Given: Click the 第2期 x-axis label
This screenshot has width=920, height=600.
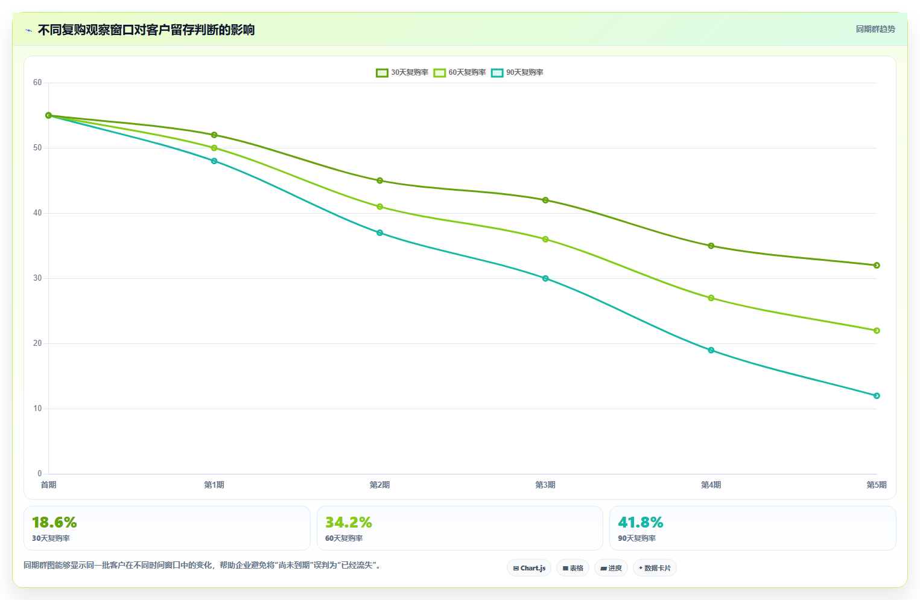Looking at the screenshot, I should (380, 485).
